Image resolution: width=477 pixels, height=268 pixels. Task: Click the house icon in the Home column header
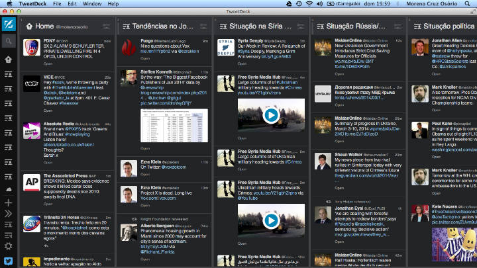coord(29,26)
